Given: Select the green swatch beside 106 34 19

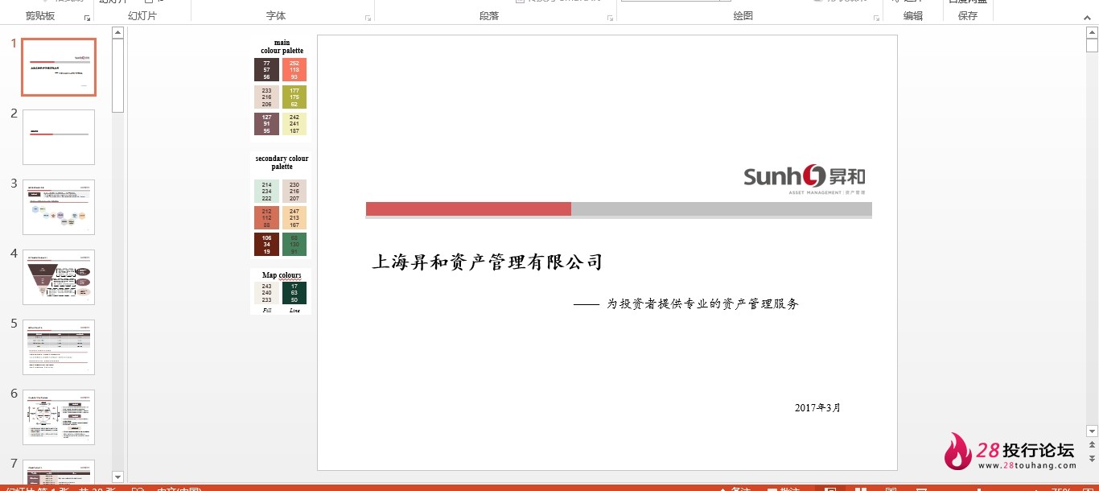Looking at the screenshot, I should [294, 245].
